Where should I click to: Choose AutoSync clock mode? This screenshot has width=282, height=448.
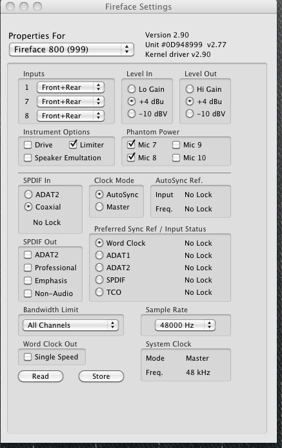[99, 195]
